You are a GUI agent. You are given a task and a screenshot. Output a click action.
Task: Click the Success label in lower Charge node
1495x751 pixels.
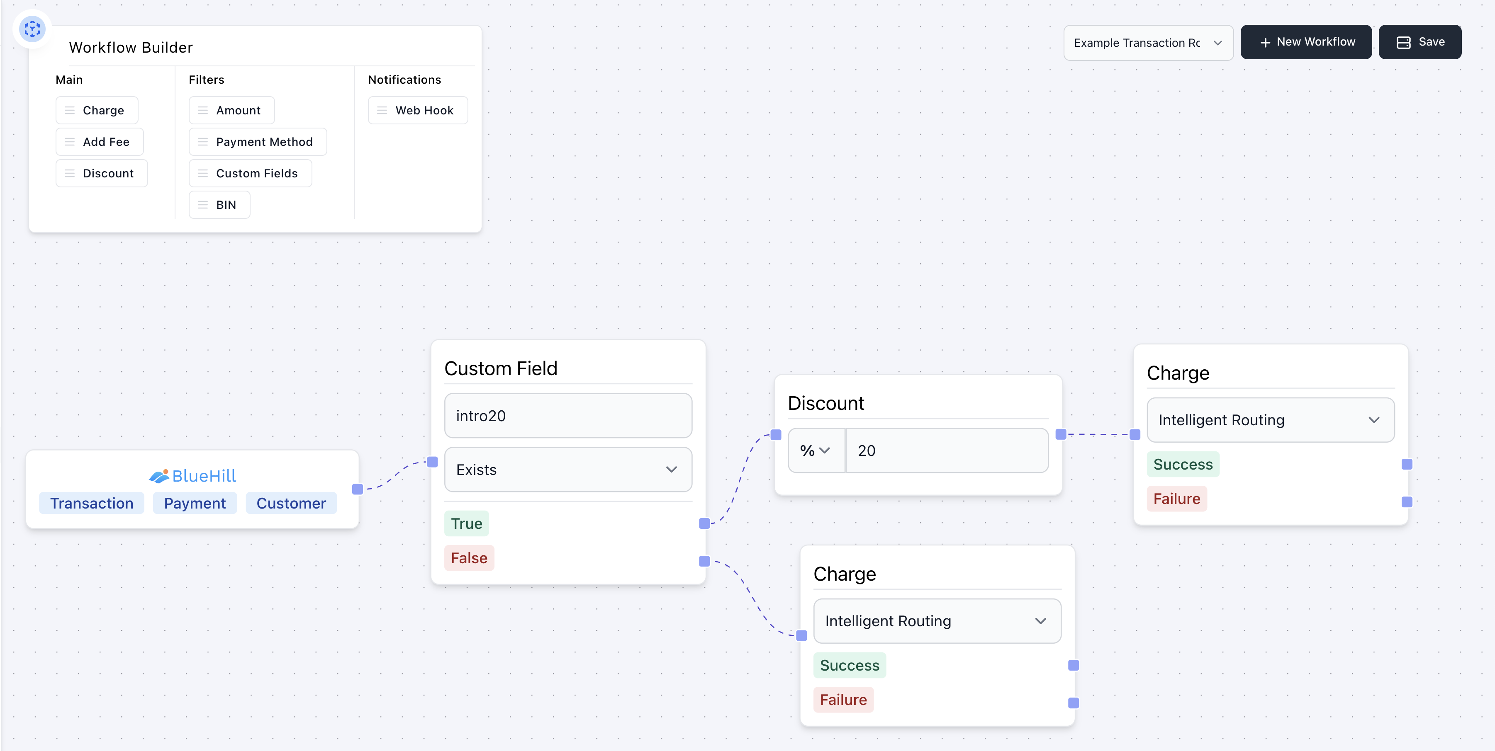[x=850, y=666]
